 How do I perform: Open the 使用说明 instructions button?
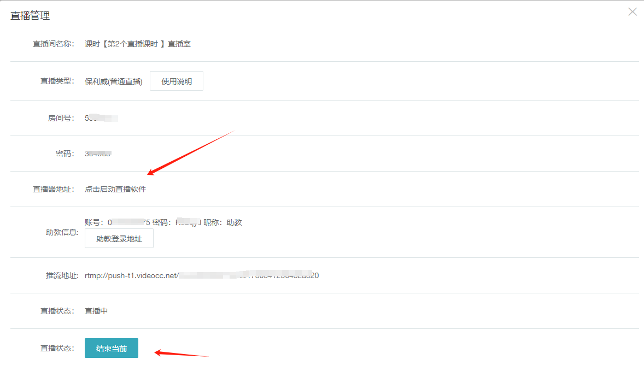tap(177, 81)
